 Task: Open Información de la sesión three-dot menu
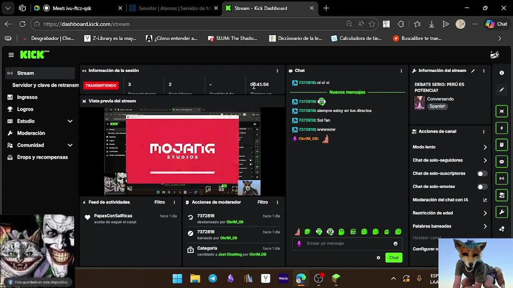(277, 71)
